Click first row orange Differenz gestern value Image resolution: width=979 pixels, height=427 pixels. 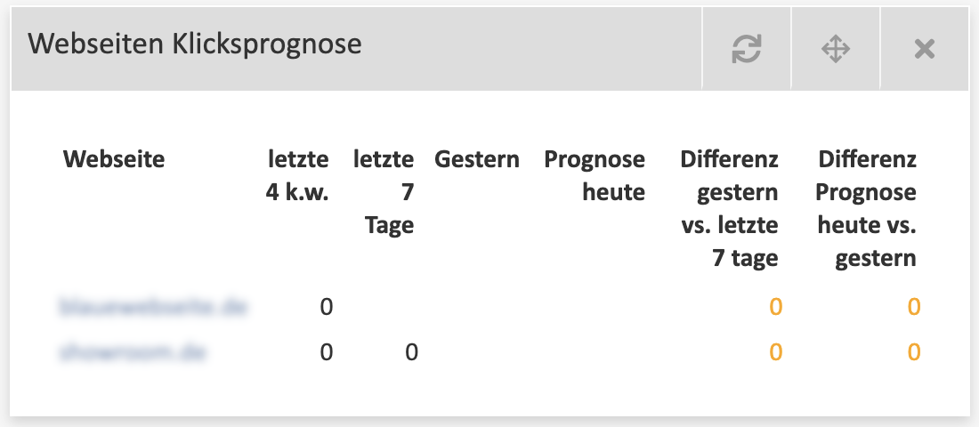775,307
